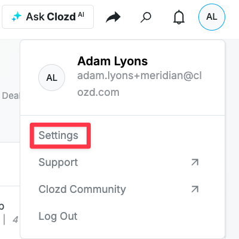Click the sparkle icon in Ask Clozd
Viewport: 239px width, 239px height.
[x=16, y=17]
